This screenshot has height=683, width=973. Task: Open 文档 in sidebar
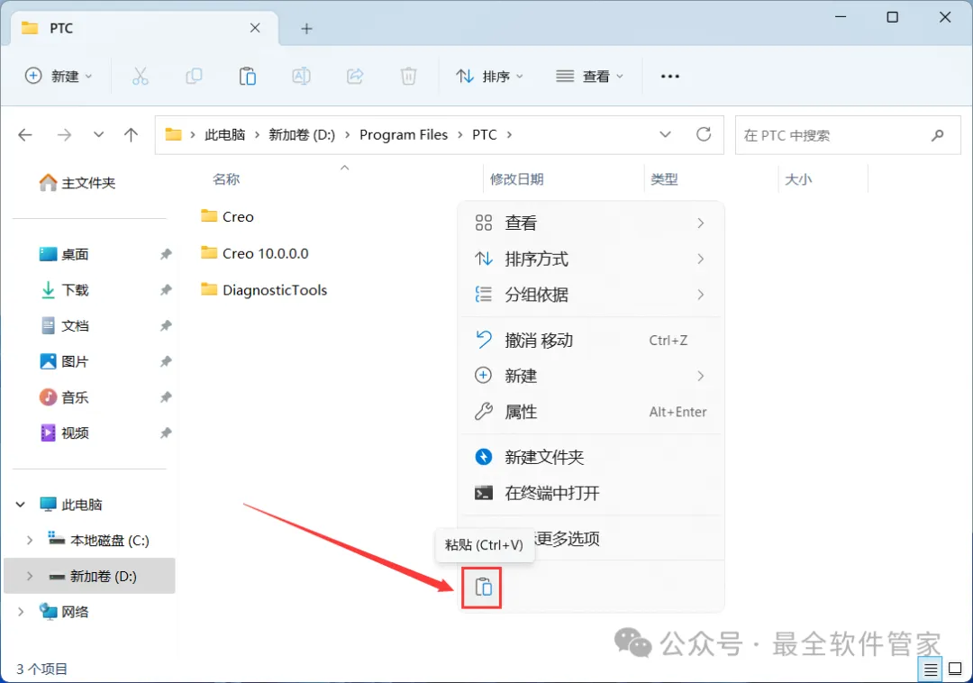pyautogui.click(x=64, y=325)
